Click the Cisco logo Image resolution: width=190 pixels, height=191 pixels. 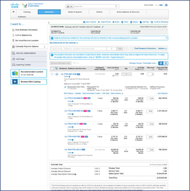tap(15, 6)
